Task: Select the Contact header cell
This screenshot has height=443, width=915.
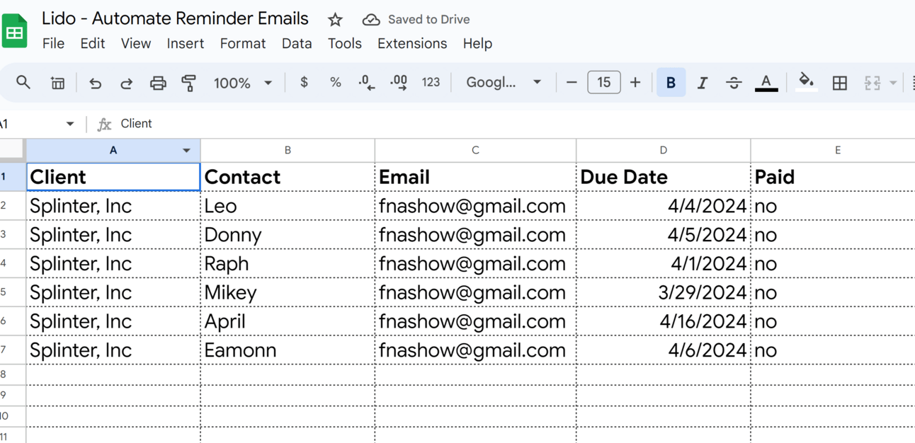Action: (288, 177)
